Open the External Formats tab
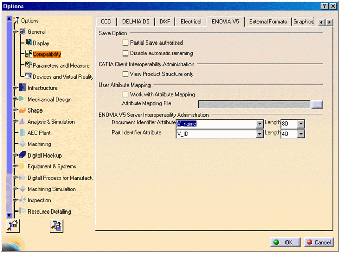This screenshot has height=253, width=340. tap(267, 22)
